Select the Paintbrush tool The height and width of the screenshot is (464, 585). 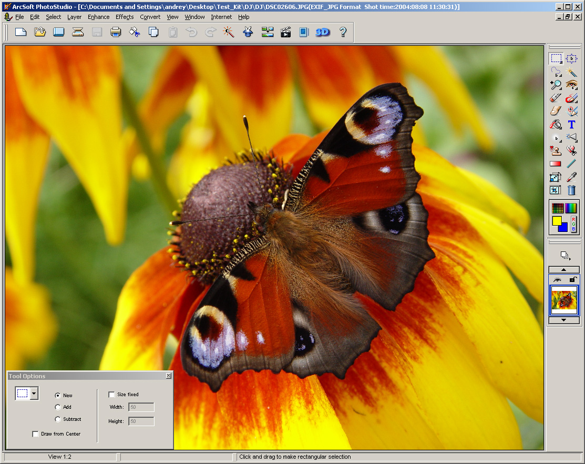tap(571, 98)
